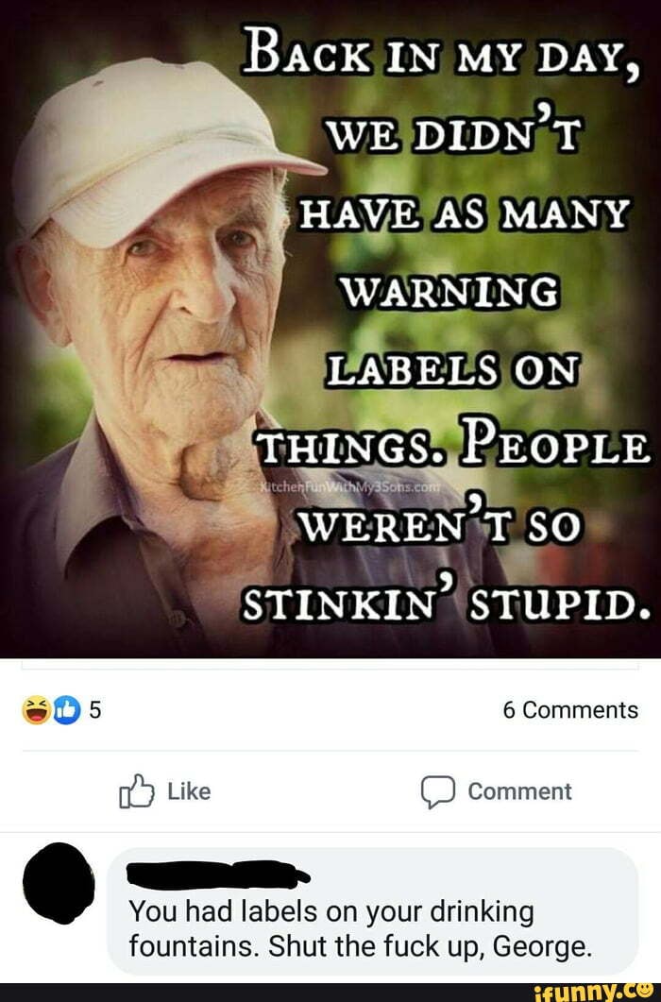Screen dimensions: 661x1002
Task: Click the KitchenFunWithMy3Sons.com watermark
Action: pos(351,486)
